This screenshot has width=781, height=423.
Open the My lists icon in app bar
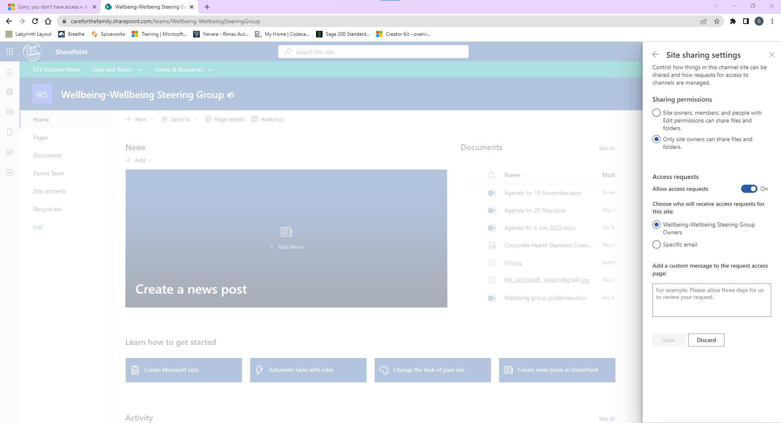[x=10, y=152]
